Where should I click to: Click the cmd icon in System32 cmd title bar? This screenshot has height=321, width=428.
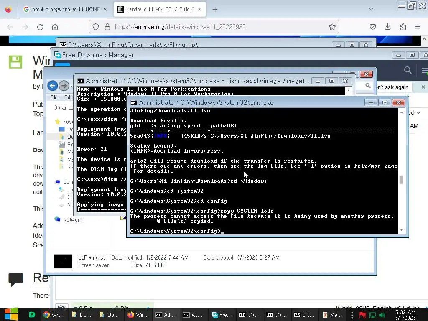click(x=133, y=103)
